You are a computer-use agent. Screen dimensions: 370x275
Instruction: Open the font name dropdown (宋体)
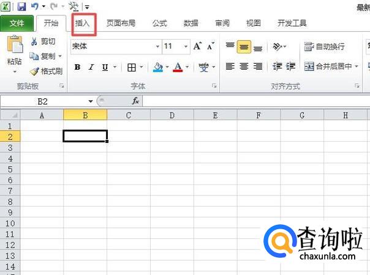157,46
